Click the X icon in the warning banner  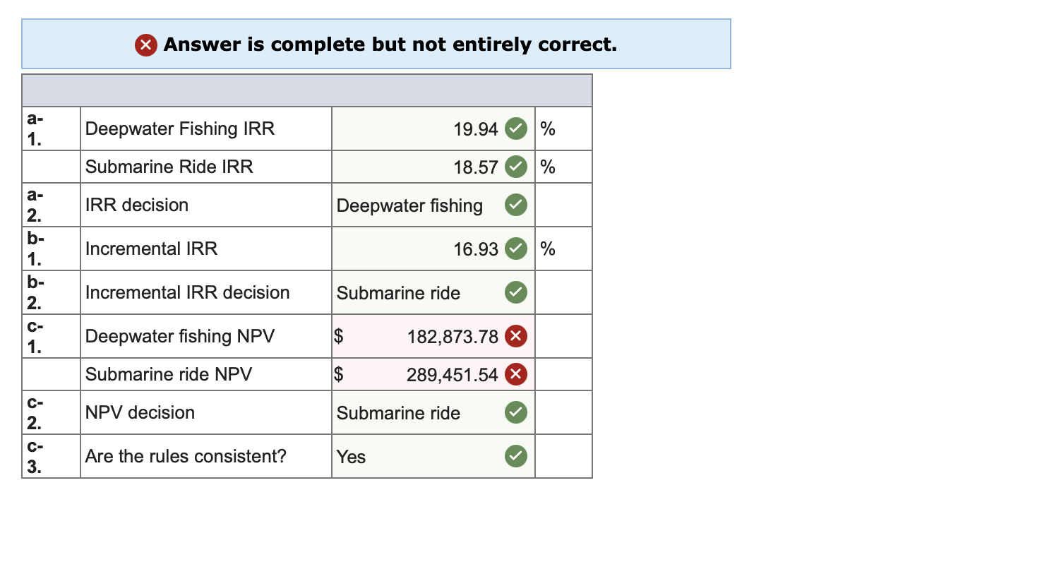click(145, 44)
